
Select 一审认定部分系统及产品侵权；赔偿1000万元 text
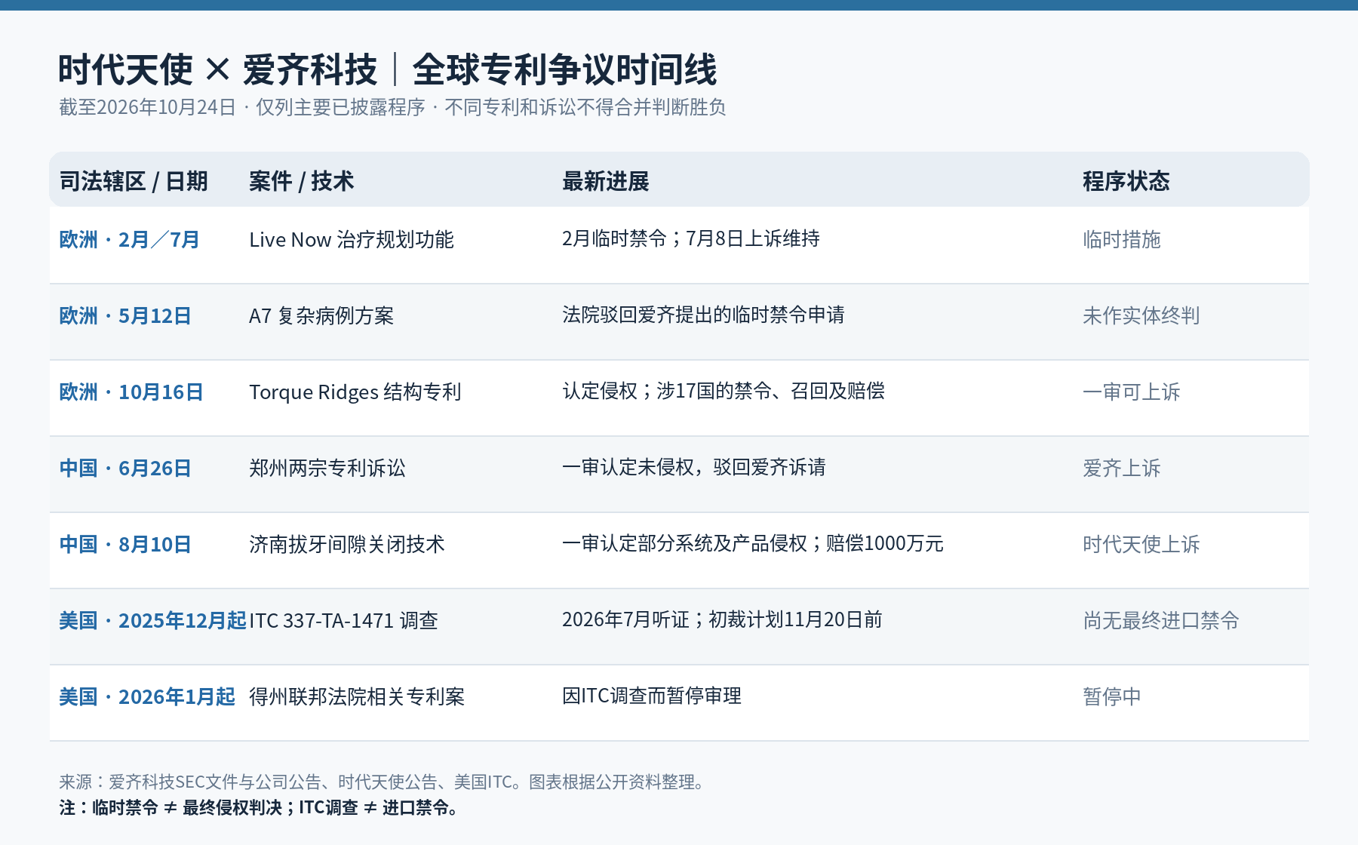[753, 543]
